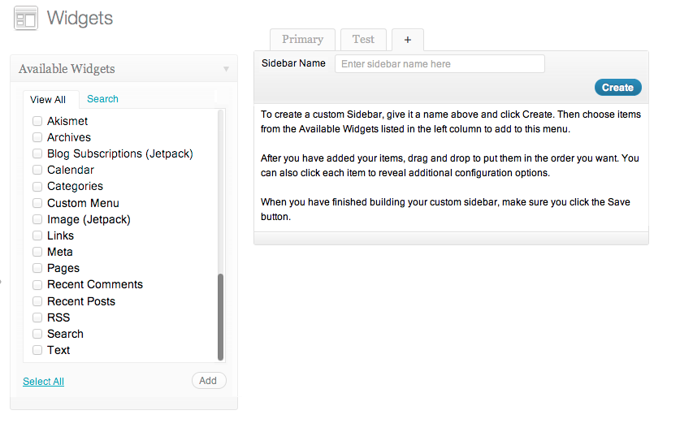The width and height of the screenshot is (680, 445).
Task: Open the Test sidebar tab
Action: (x=363, y=40)
